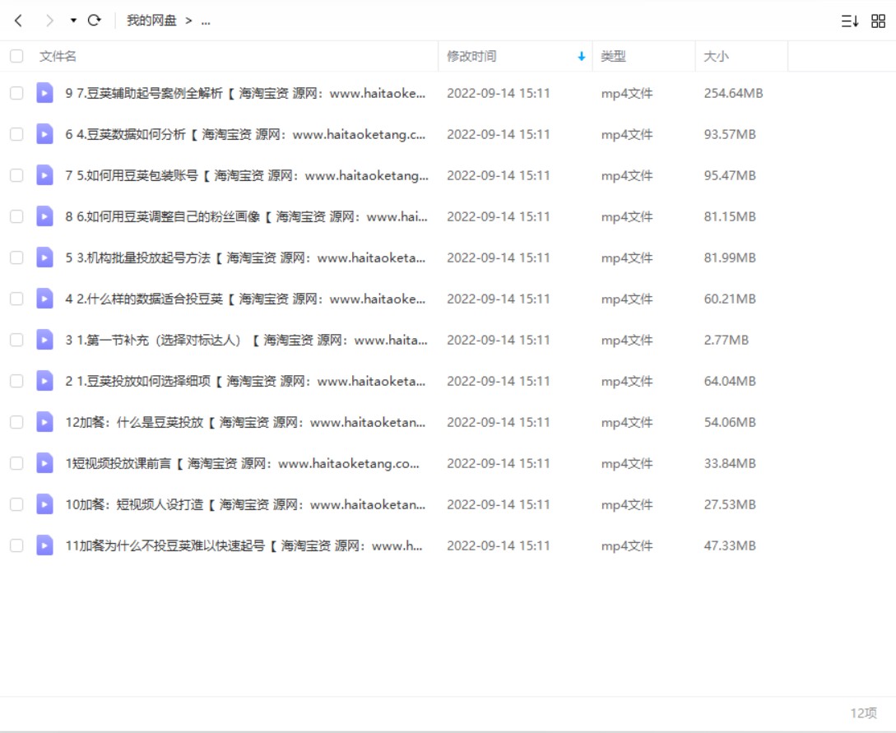
Task: Open file 12加餐：什么是豆荚投放
Action: (245, 422)
